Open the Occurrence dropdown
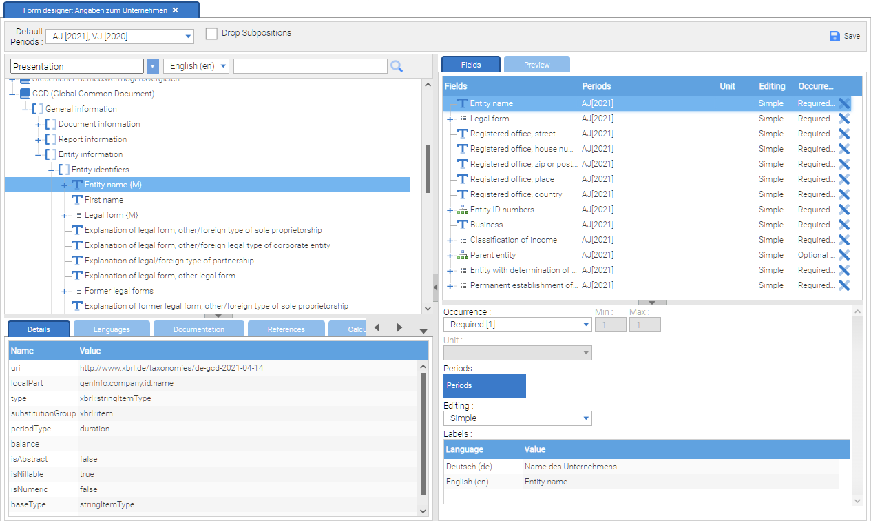The image size is (871, 521). (586, 325)
